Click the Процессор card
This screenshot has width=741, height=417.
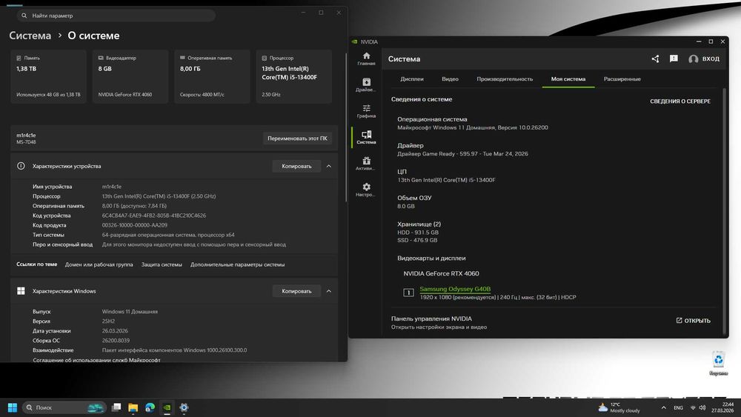pos(293,76)
